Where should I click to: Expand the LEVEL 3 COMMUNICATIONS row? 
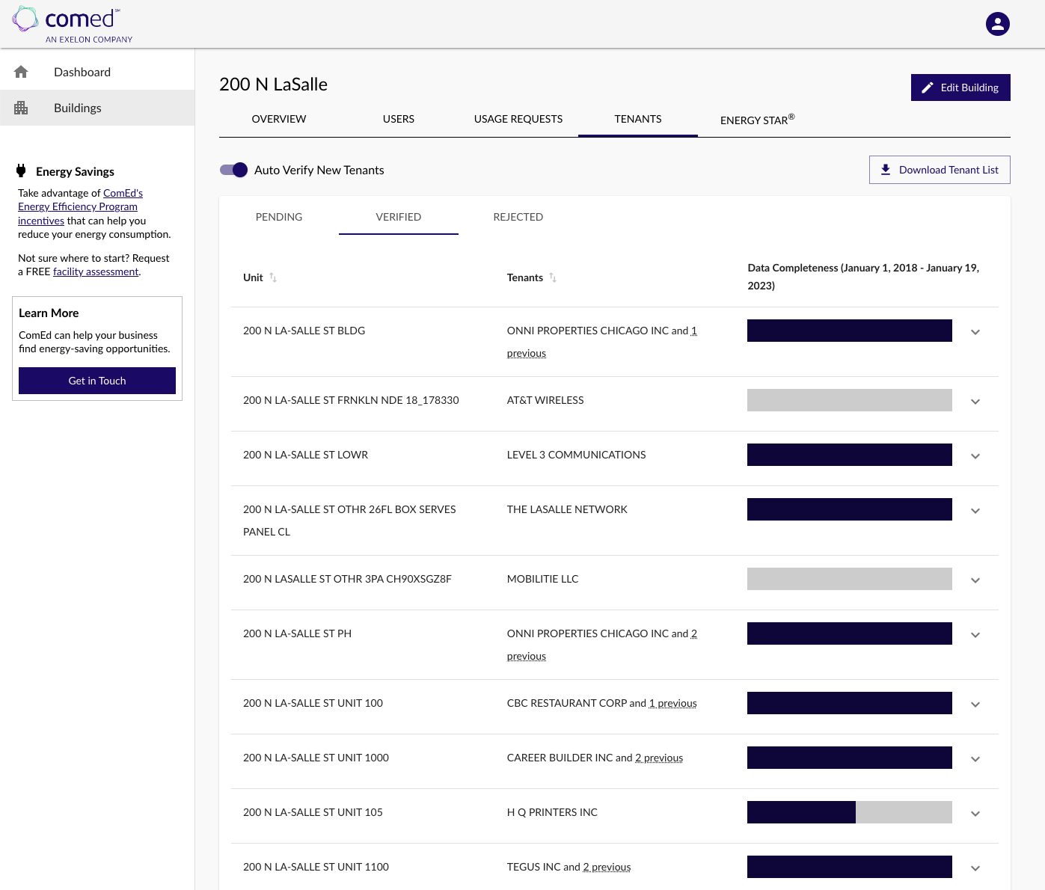(x=975, y=456)
